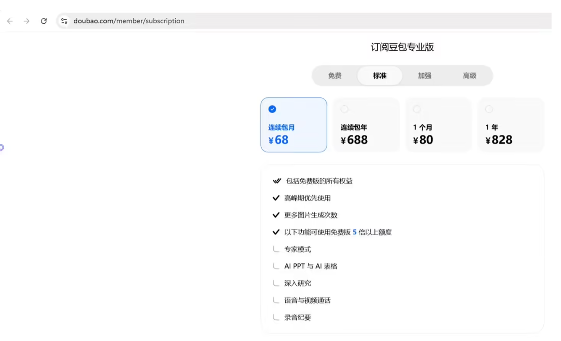Select the 连续包月 radio option

tap(272, 109)
